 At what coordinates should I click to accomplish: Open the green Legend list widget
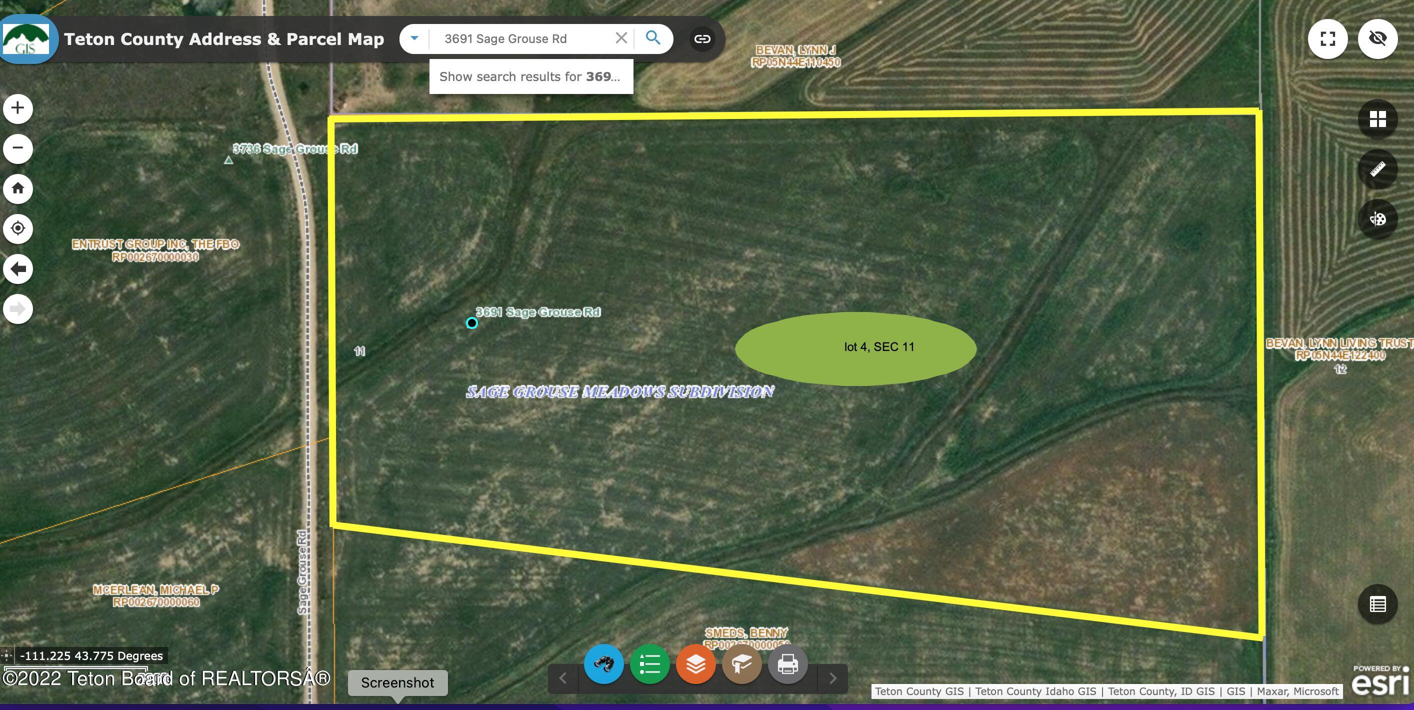649,664
